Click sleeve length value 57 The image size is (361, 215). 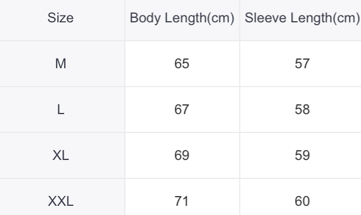click(x=302, y=64)
